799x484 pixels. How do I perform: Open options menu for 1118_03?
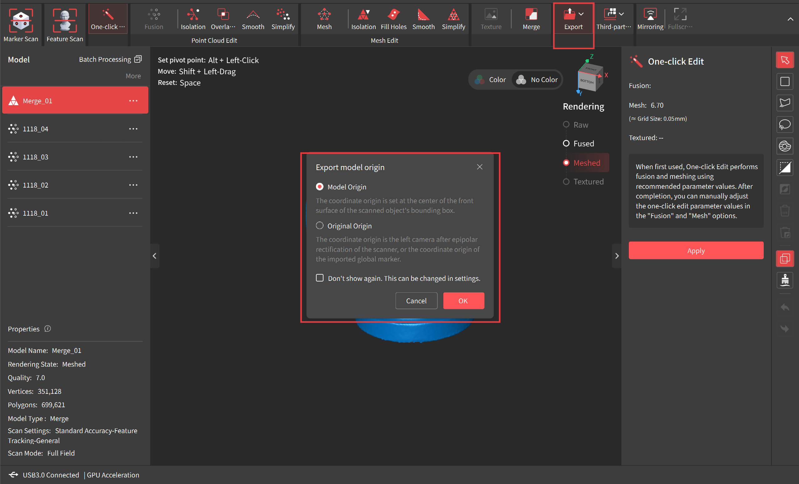point(133,157)
